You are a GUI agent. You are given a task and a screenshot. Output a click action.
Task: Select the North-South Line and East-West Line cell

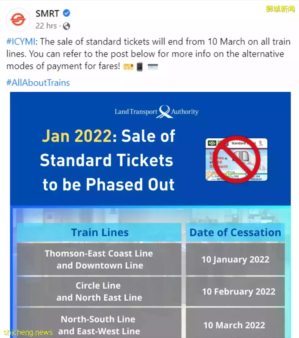[x=99, y=325]
